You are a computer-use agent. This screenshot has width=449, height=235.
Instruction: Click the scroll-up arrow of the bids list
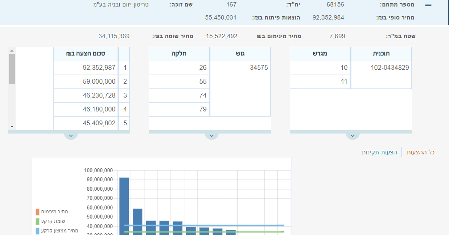12,50
